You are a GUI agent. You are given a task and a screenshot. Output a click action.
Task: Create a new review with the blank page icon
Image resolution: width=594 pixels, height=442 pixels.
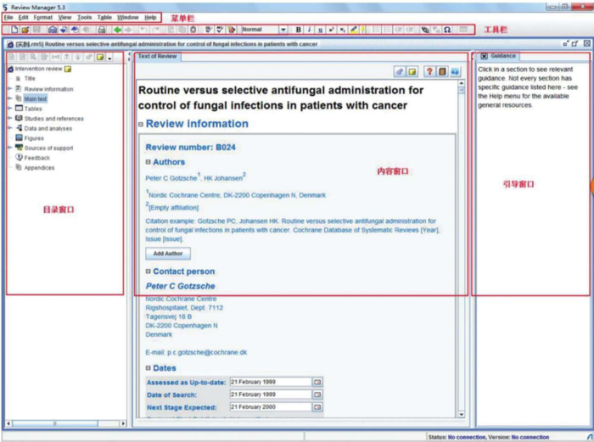14,30
